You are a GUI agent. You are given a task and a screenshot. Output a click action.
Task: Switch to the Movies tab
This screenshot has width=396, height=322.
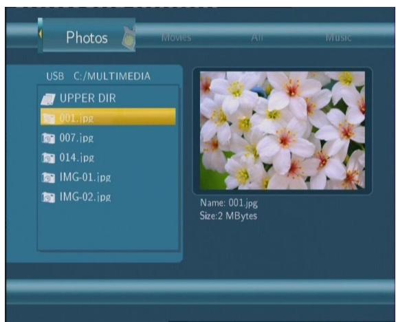coord(176,37)
